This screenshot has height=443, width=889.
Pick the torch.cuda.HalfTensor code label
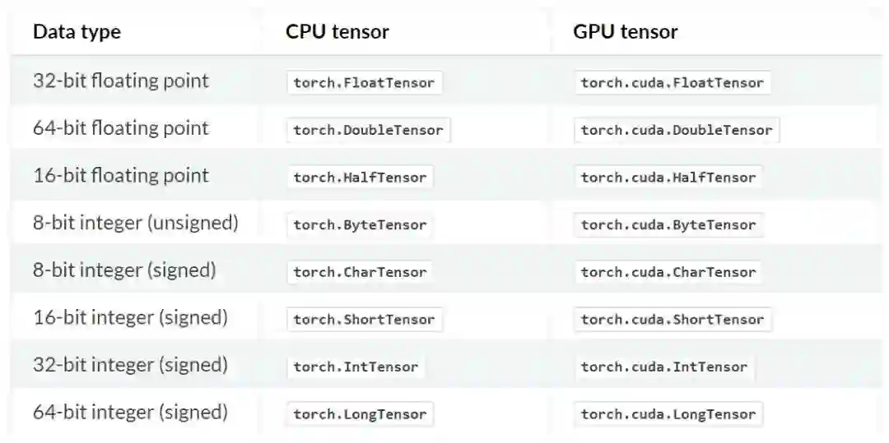[668, 178]
